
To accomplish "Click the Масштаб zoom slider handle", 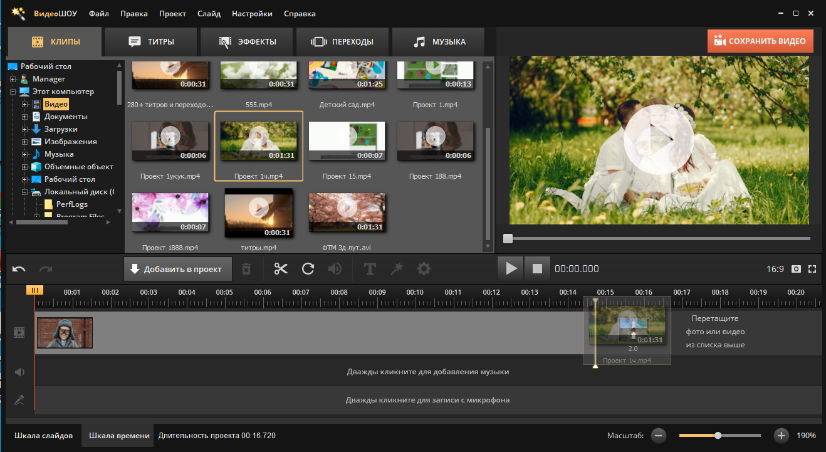I will point(718,435).
